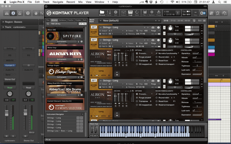
Task: Open Logic Pro library drawer icon
Action: (x=7, y=13)
